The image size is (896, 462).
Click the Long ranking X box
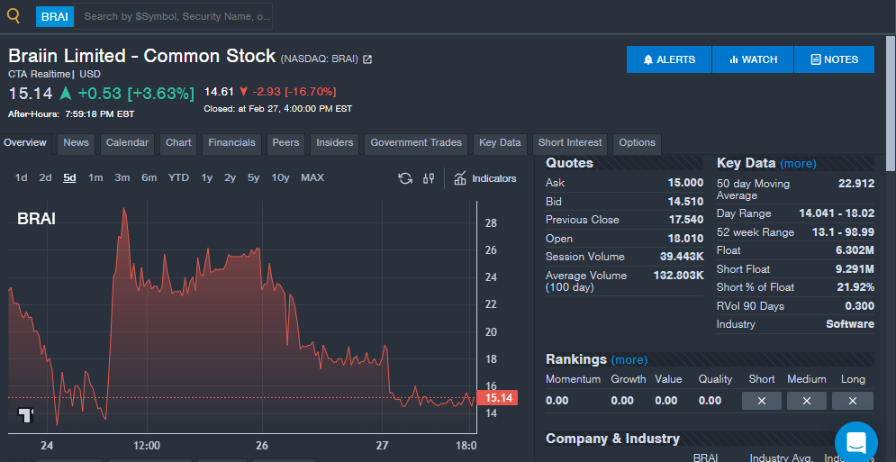[x=852, y=401]
